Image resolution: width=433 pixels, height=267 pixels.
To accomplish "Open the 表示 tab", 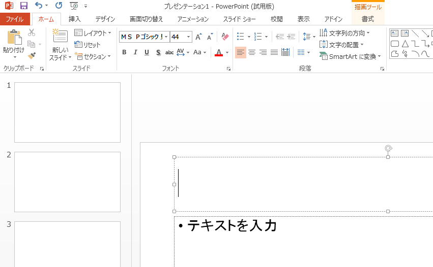I will 303,19.
